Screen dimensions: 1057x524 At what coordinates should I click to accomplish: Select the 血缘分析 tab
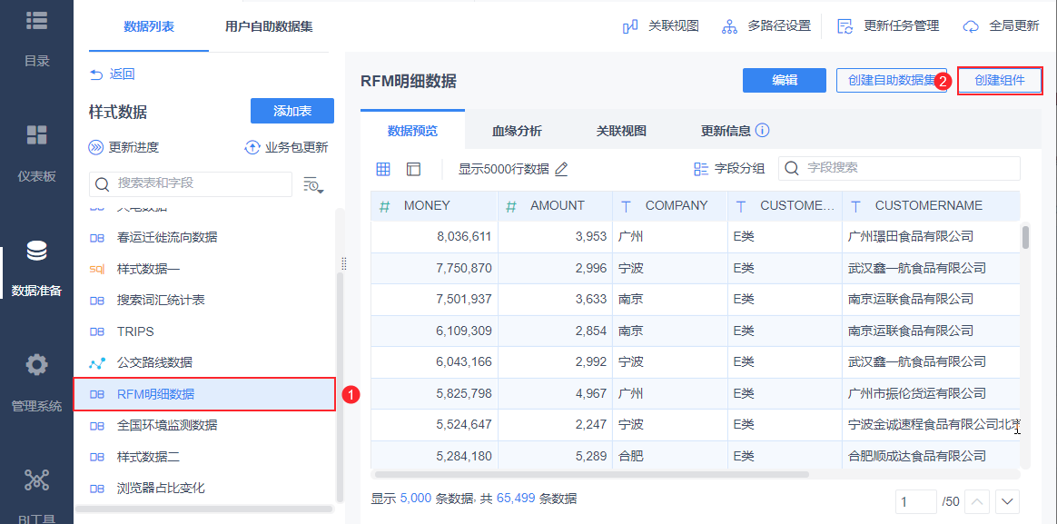(517, 130)
